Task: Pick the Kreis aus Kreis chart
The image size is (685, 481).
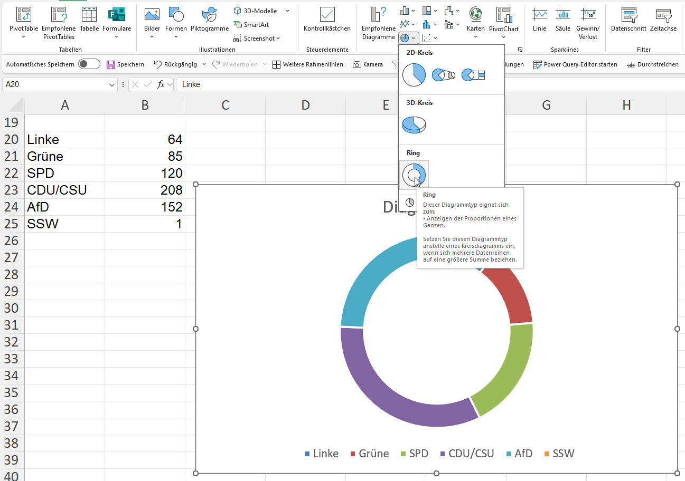Action: pyautogui.click(x=443, y=75)
